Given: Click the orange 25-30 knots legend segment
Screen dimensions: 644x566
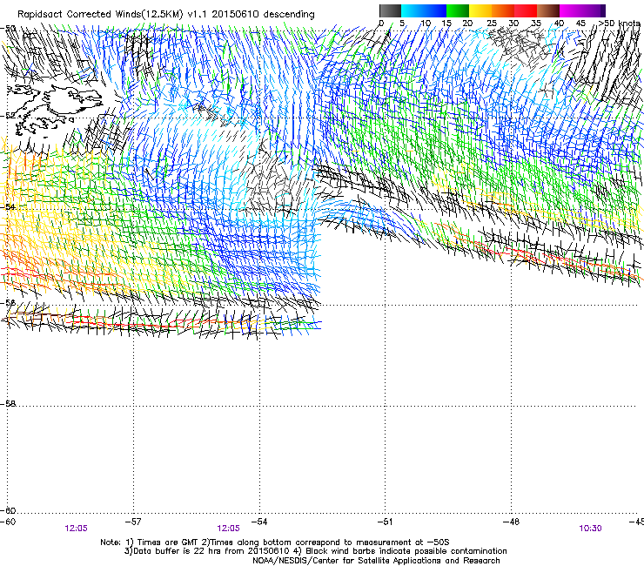Looking at the screenshot, I should pos(503,10).
